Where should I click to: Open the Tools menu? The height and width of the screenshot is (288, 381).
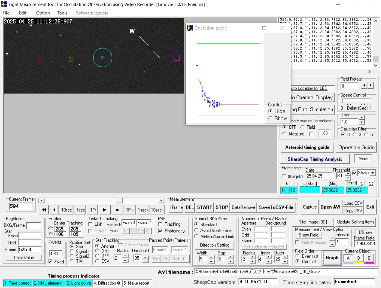(62, 13)
